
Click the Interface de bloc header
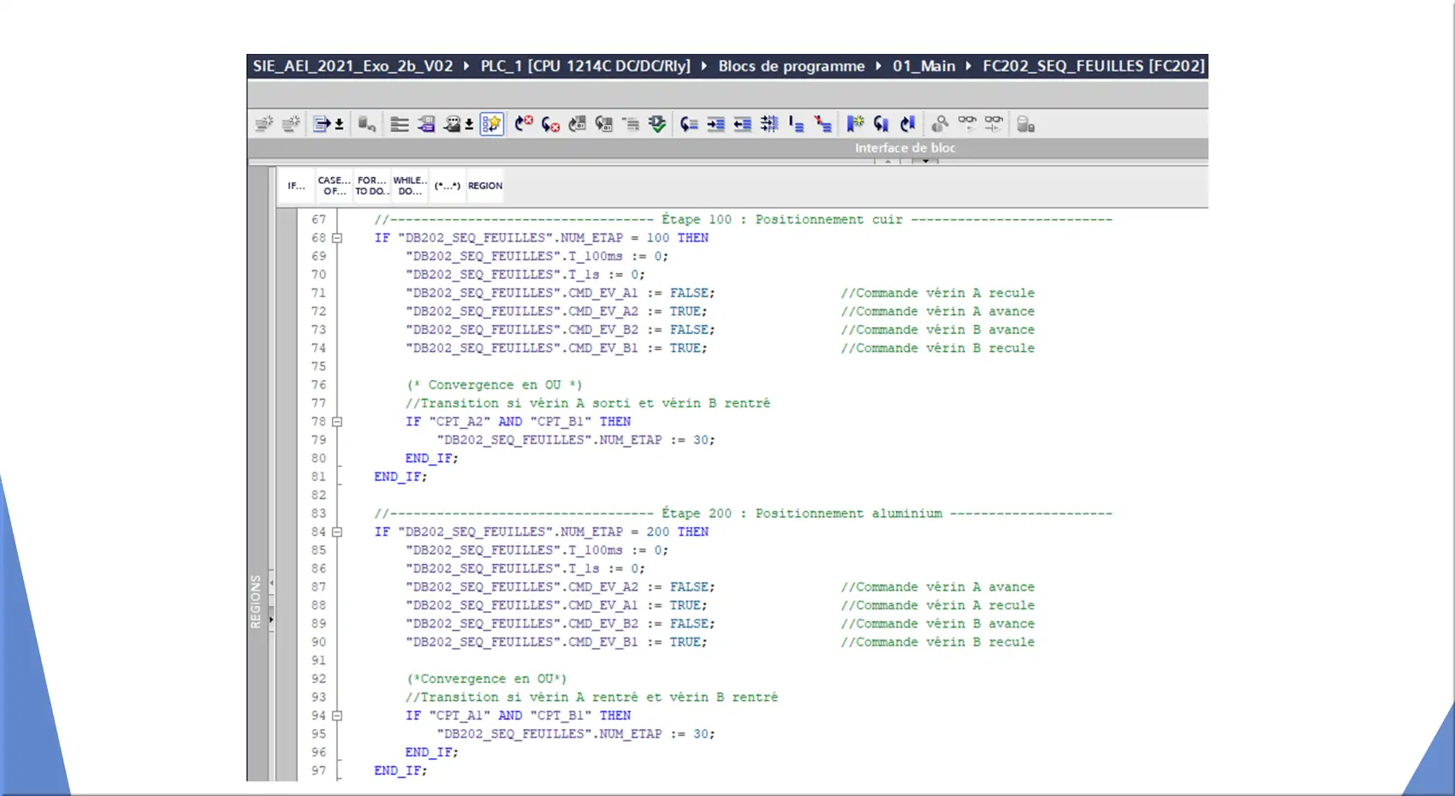[x=905, y=148]
